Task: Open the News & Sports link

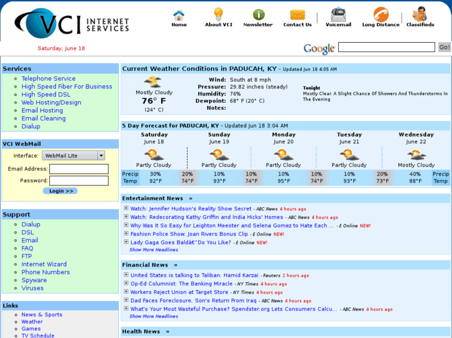Action: click(x=42, y=314)
